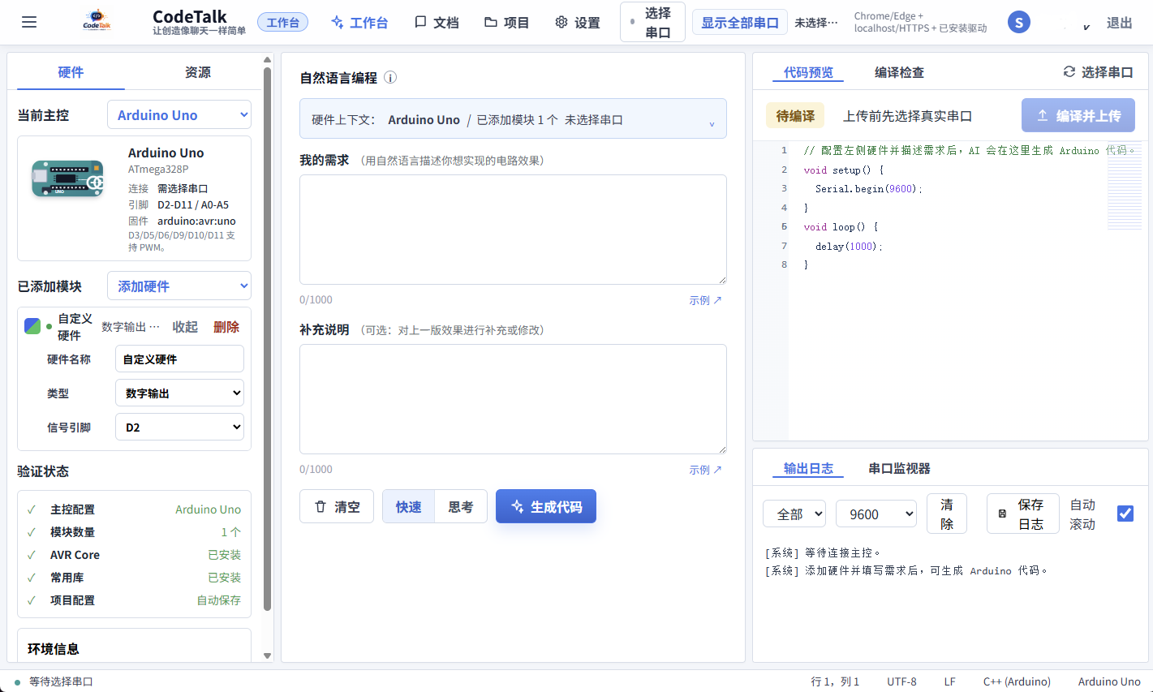Click the C++ (Arduino) status bar entry
The width and height of the screenshot is (1153, 692).
click(1017, 681)
